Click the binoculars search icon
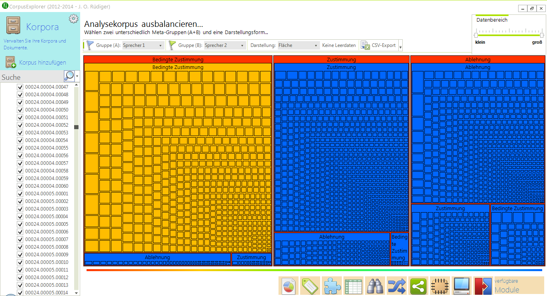 [375, 286]
